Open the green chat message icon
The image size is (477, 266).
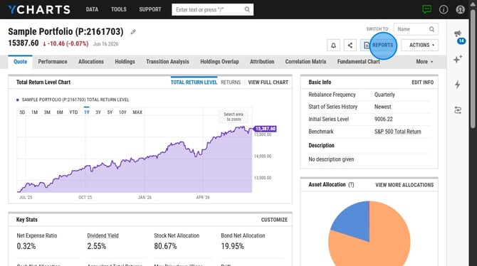[x=426, y=9]
